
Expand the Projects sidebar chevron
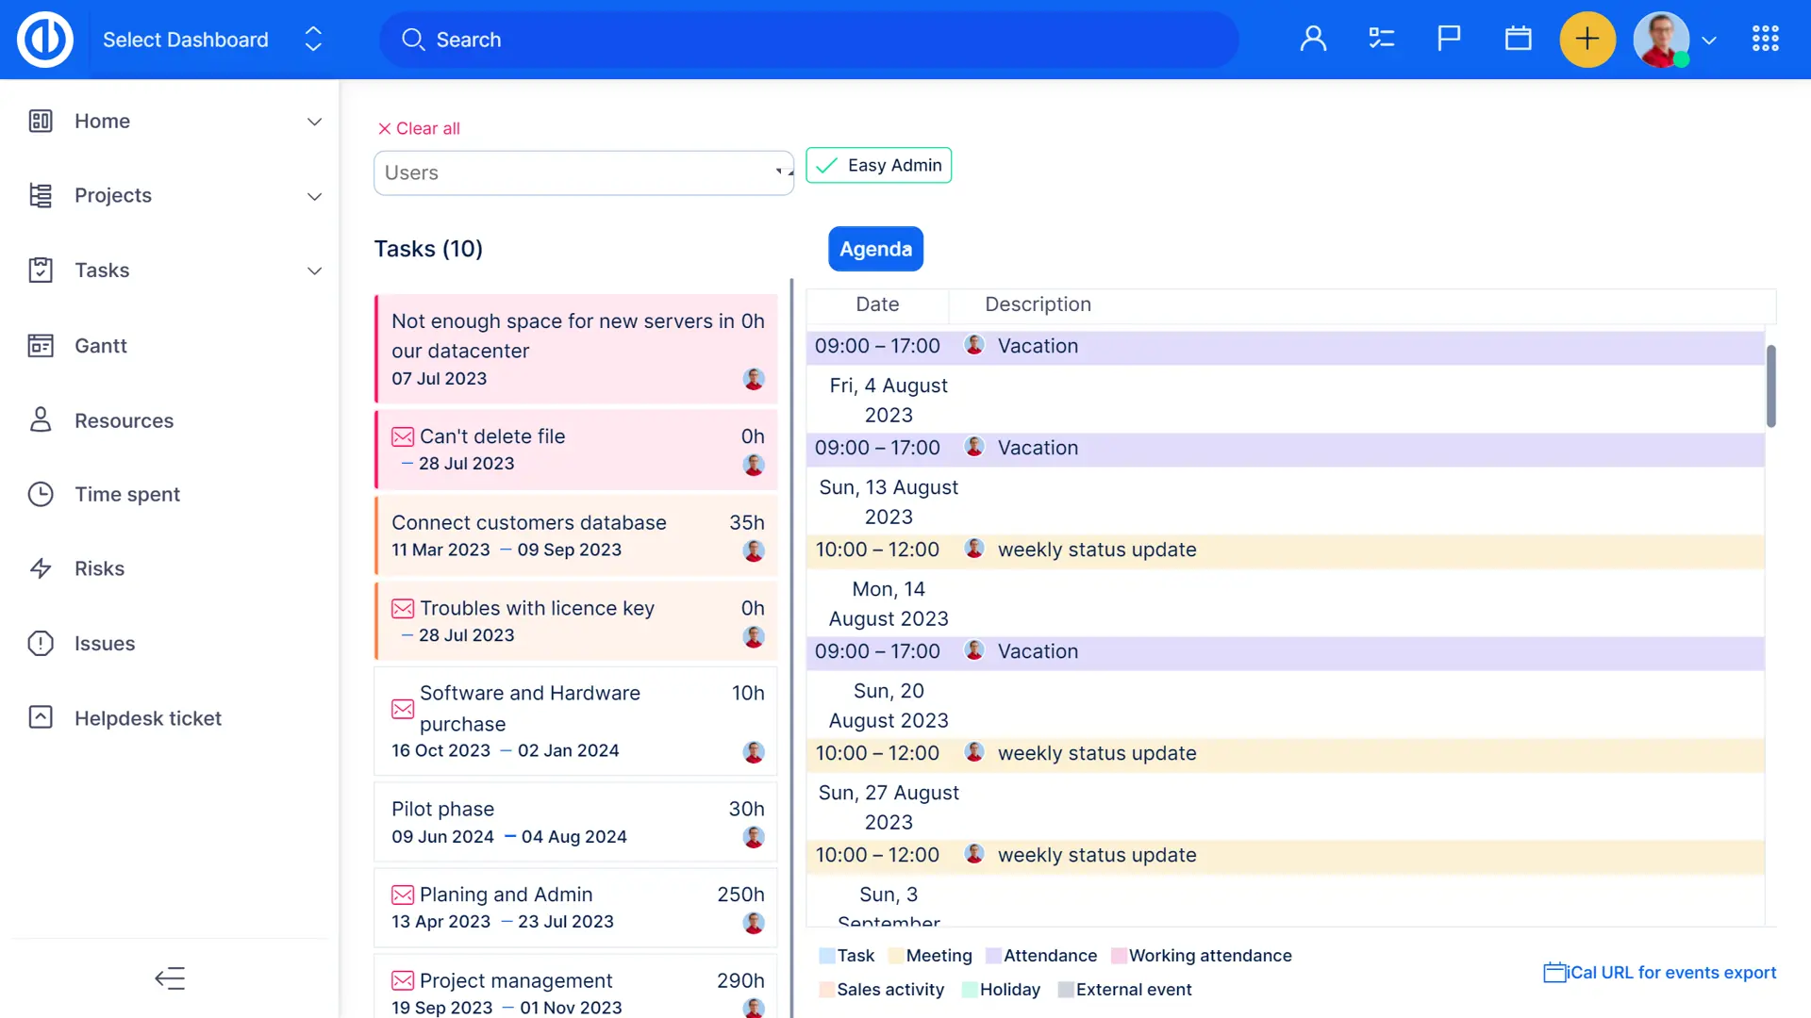314,196
